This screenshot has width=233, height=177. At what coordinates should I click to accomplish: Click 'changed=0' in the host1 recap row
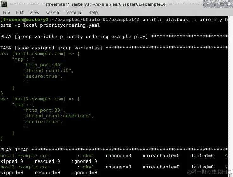click(x=118, y=156)
